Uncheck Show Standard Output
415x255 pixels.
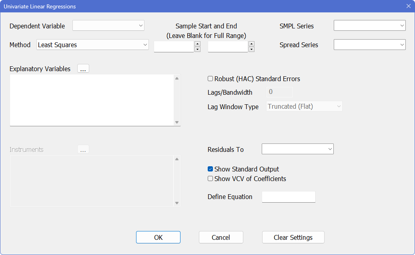[x=211, y=169]
